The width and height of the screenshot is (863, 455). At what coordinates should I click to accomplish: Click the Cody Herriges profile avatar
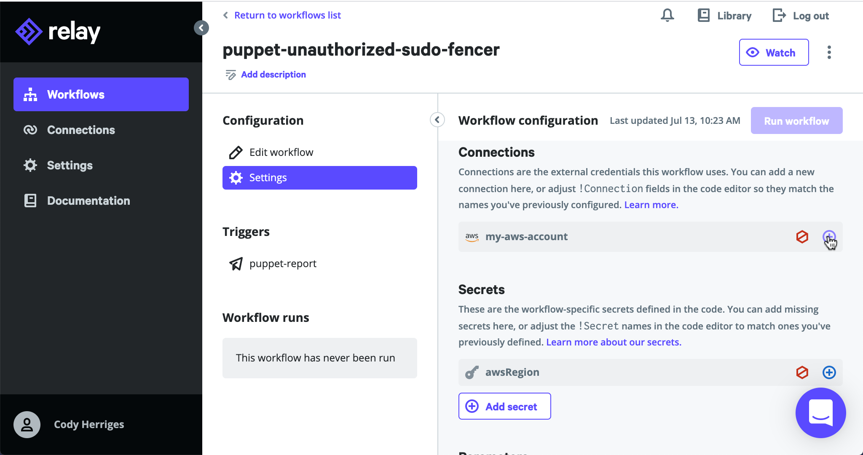coord(27,425)
